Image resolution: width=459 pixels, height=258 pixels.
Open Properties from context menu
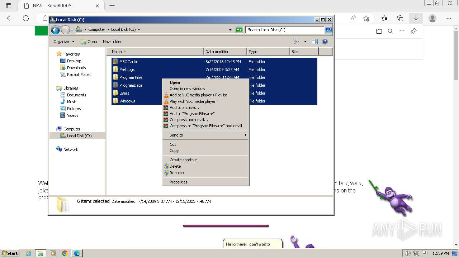coord(205,182)
